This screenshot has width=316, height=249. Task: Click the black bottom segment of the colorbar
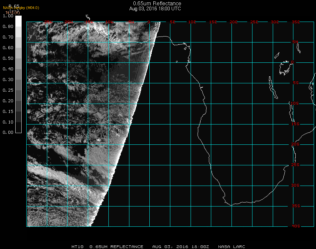18,127
